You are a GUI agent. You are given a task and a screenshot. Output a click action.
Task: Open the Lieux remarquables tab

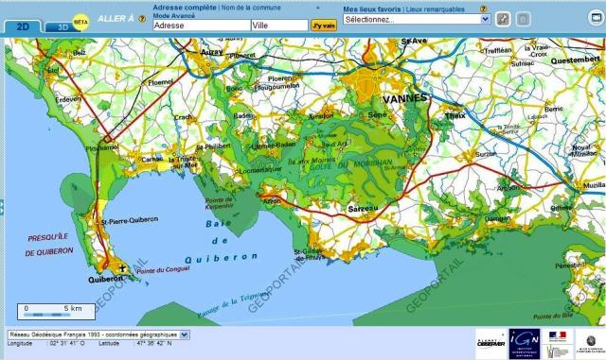click(435, 9)
